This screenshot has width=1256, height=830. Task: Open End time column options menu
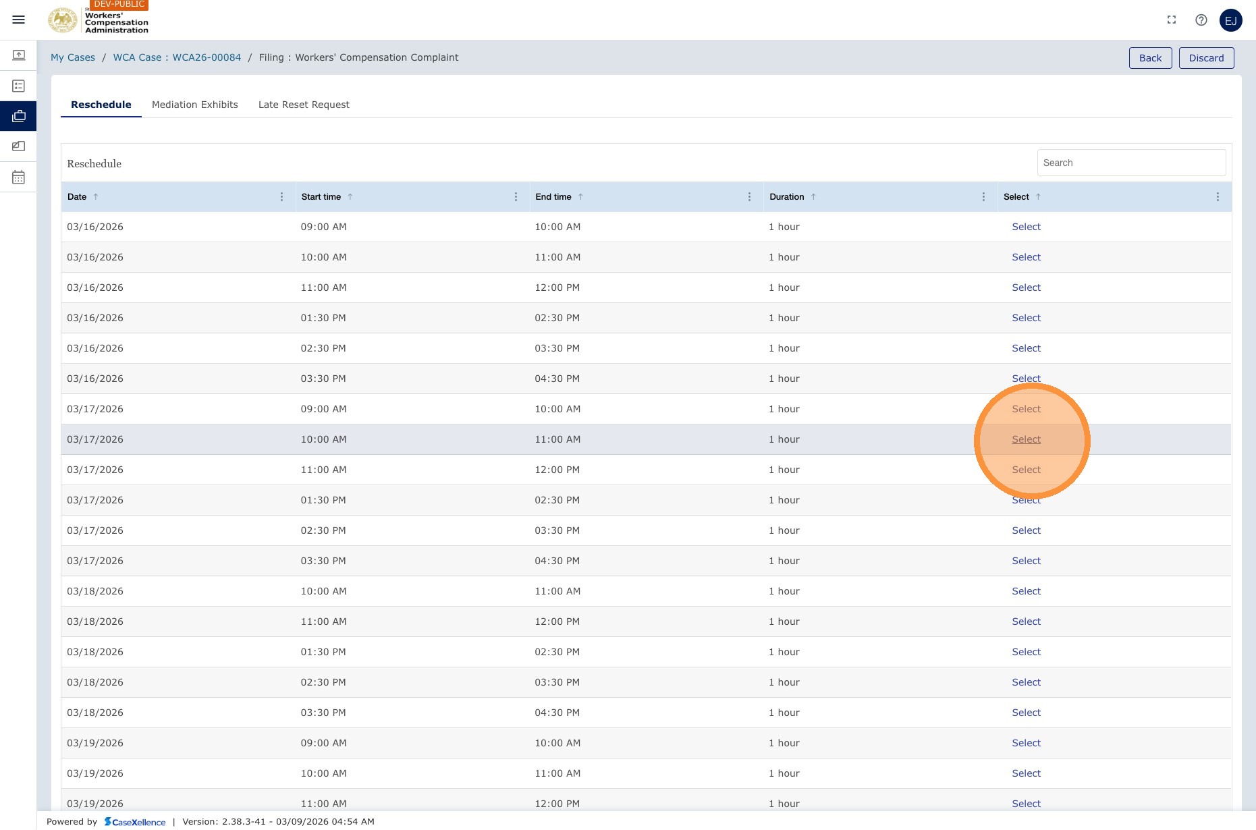click(750, 197)
